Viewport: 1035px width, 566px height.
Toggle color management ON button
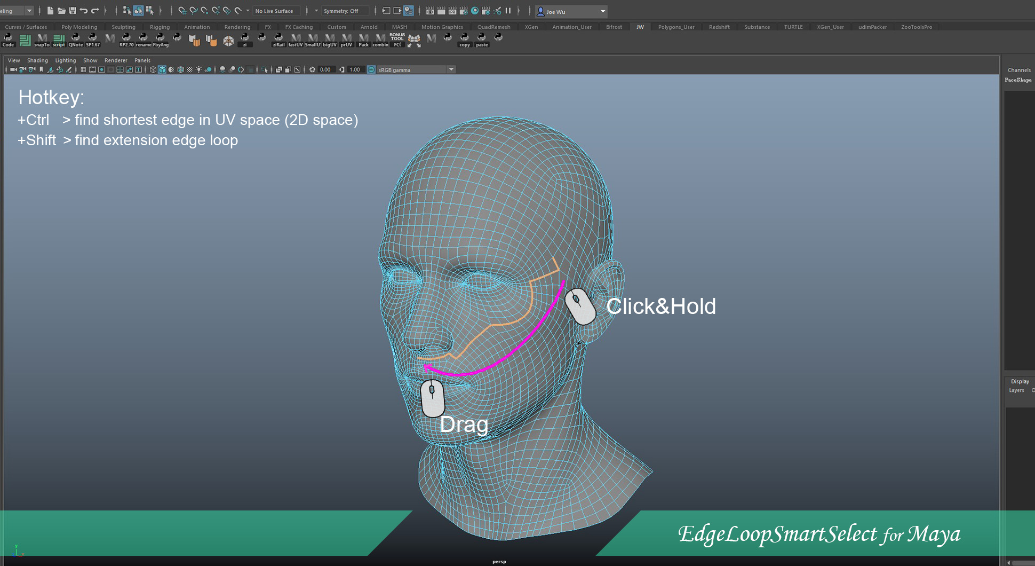pos(371,70)
